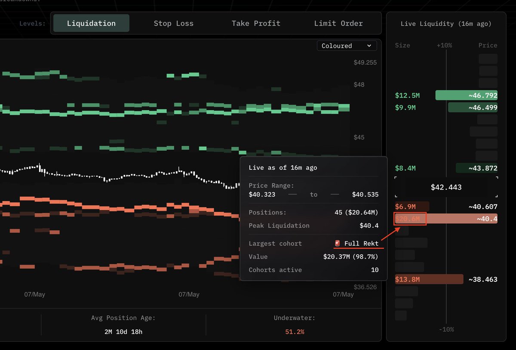Select the ~40.607 liquidity row price
This screenshot has height=350, width=516.
click(x=483, y=206)
